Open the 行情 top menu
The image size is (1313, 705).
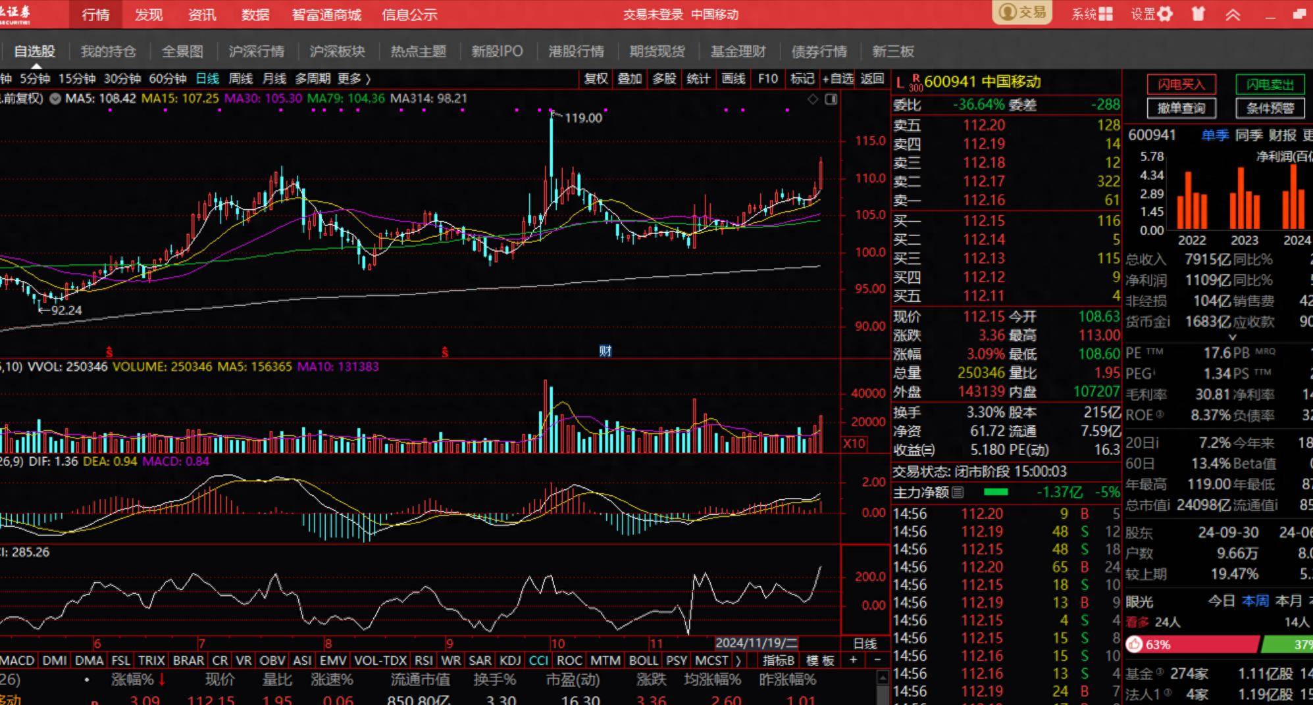(x=95, y=14)
